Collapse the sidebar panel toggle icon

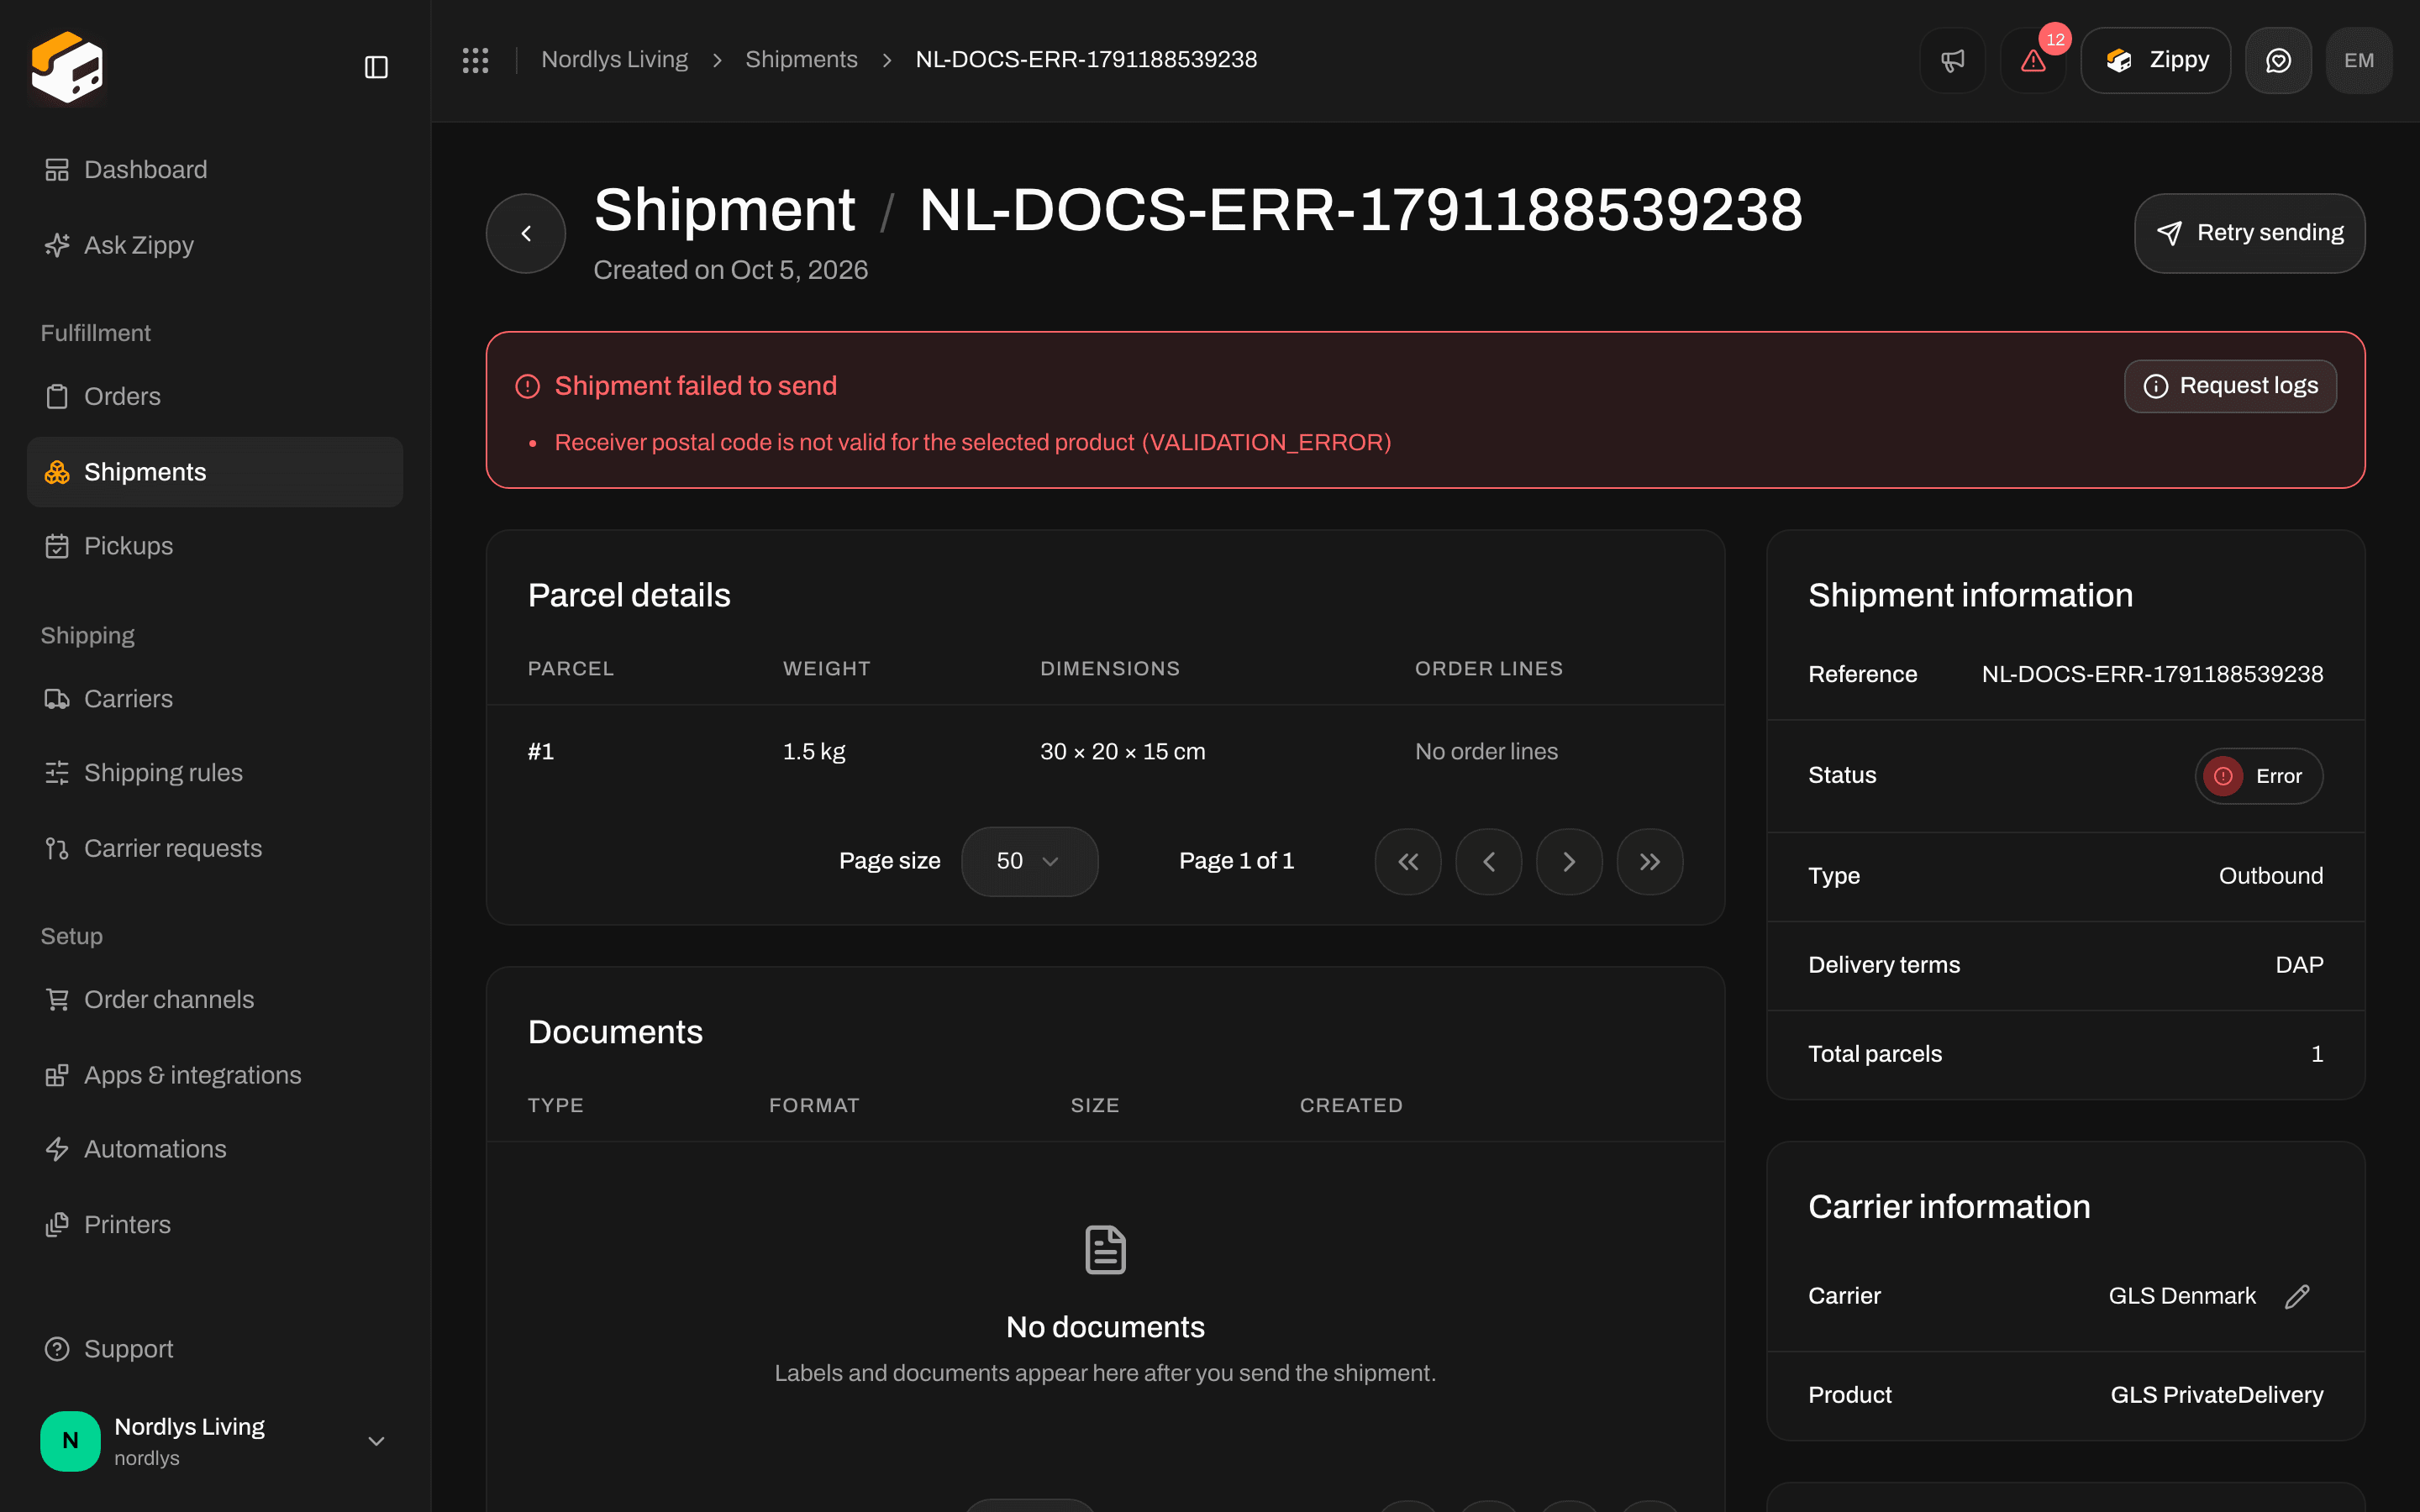pyautogui.click(x=376, y=67)
